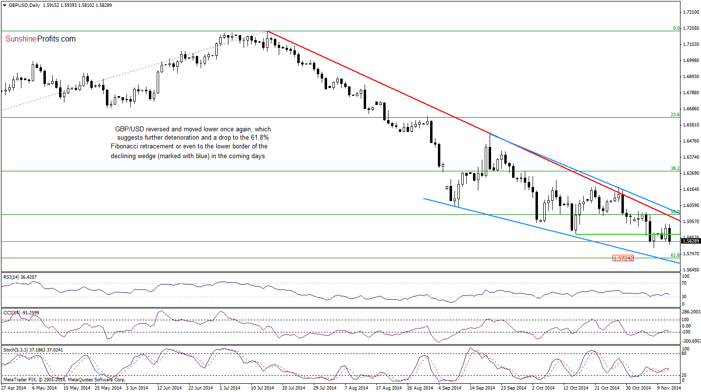Click the 12 Jun 2014 date label
Image resolution: width=701 pixels, height=392 pixels.
[x=169, y=388]
